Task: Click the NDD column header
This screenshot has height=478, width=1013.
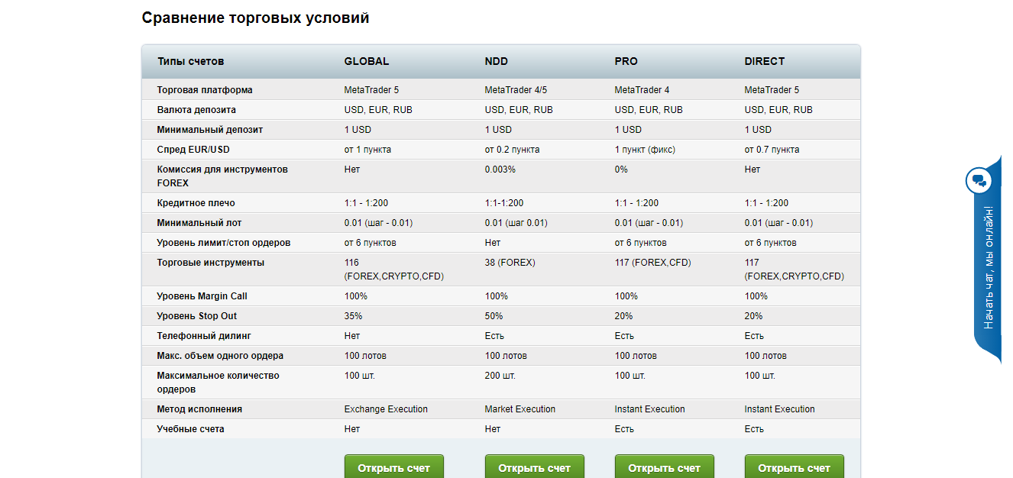Action: point(497,61)
